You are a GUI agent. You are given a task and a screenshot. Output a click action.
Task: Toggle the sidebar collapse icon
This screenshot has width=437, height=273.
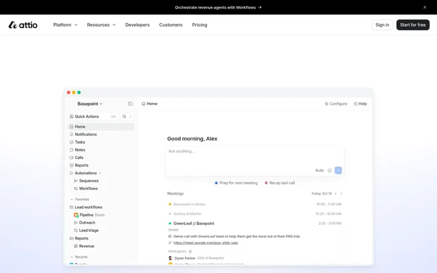click(x=130, y=104)
